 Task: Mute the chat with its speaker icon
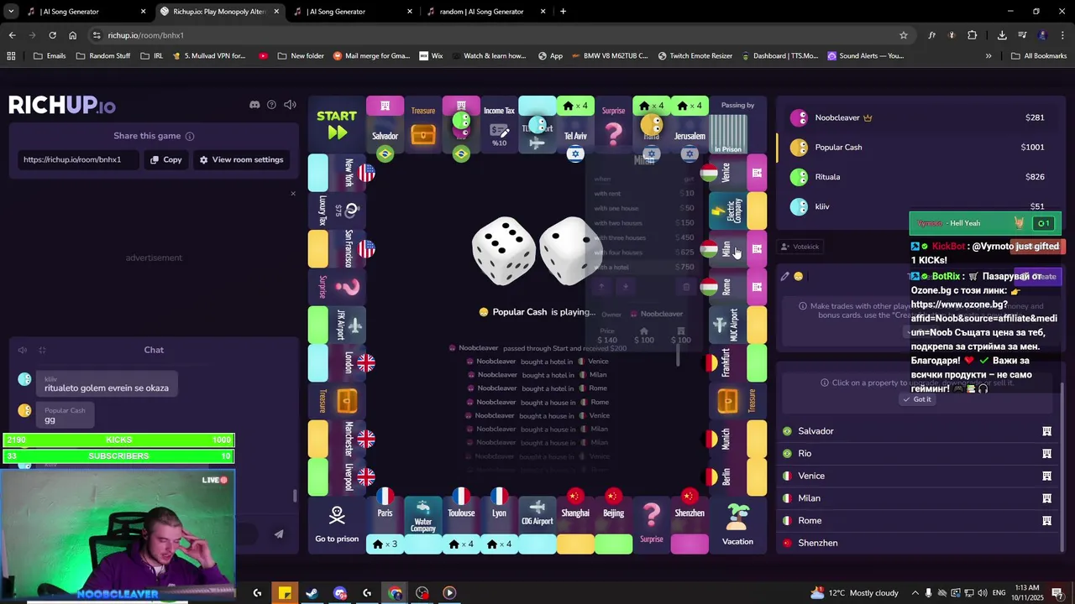click(x=23, y=350)
